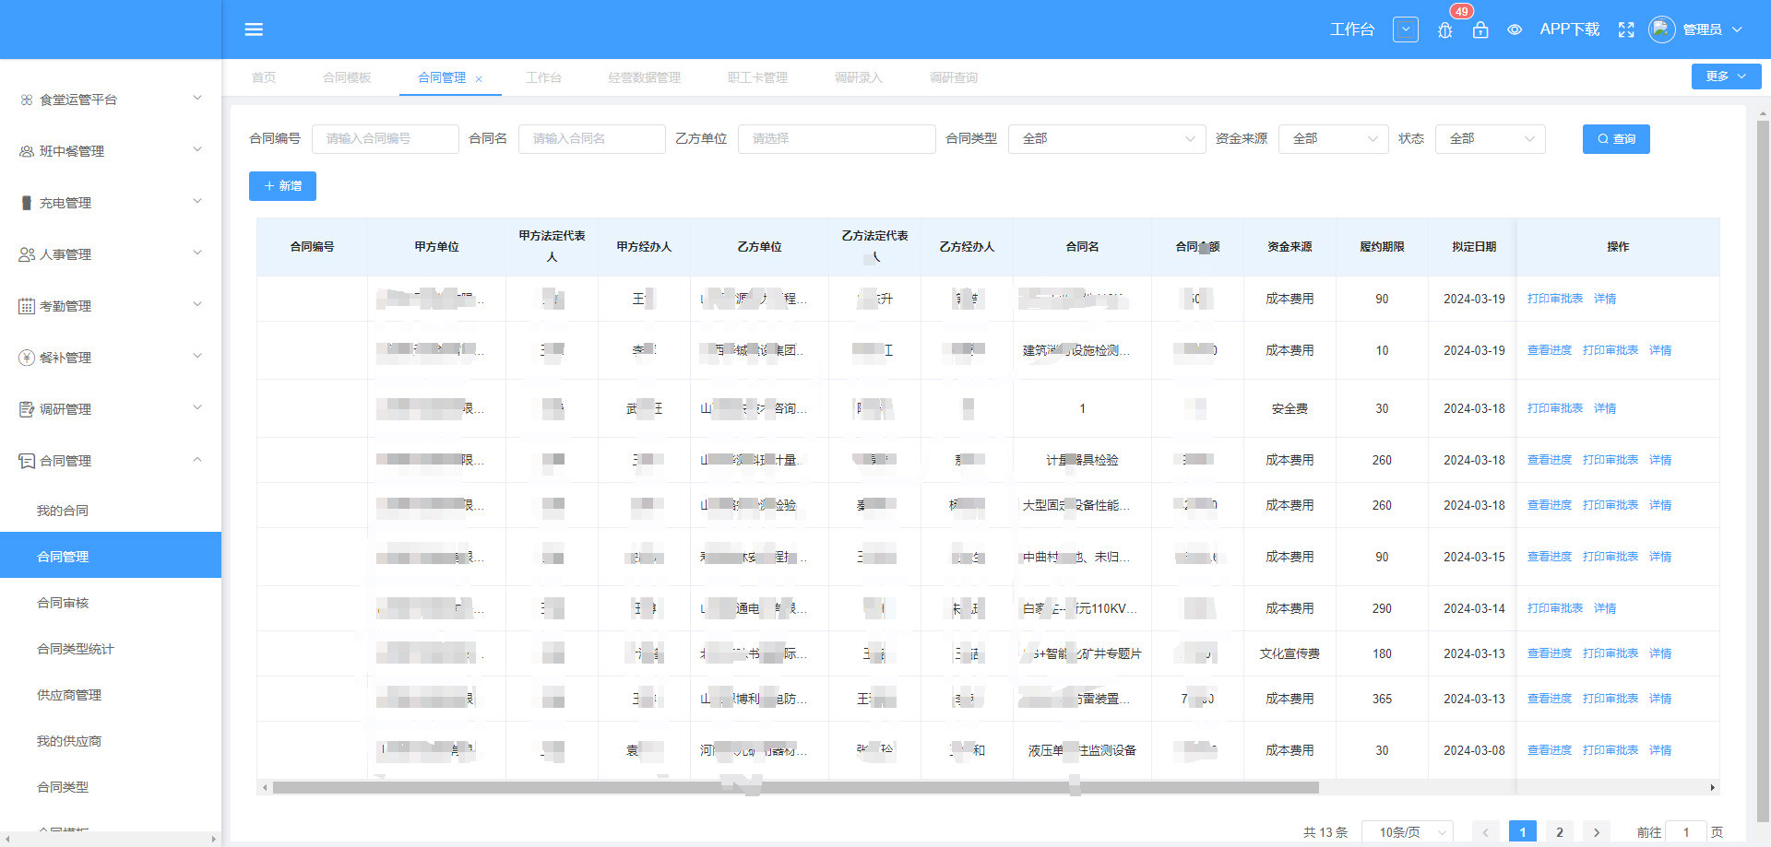Open the 管理员 user menu arrow
The image size is (1771, 847).
click(1737, 29)
